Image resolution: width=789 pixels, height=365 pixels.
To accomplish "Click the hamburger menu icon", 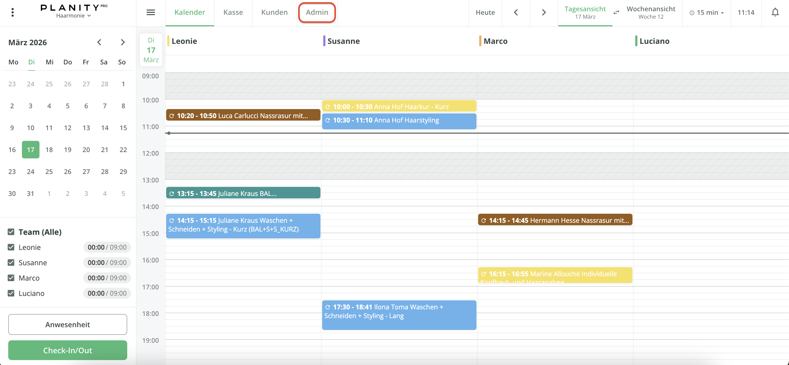I will [151, 12].
